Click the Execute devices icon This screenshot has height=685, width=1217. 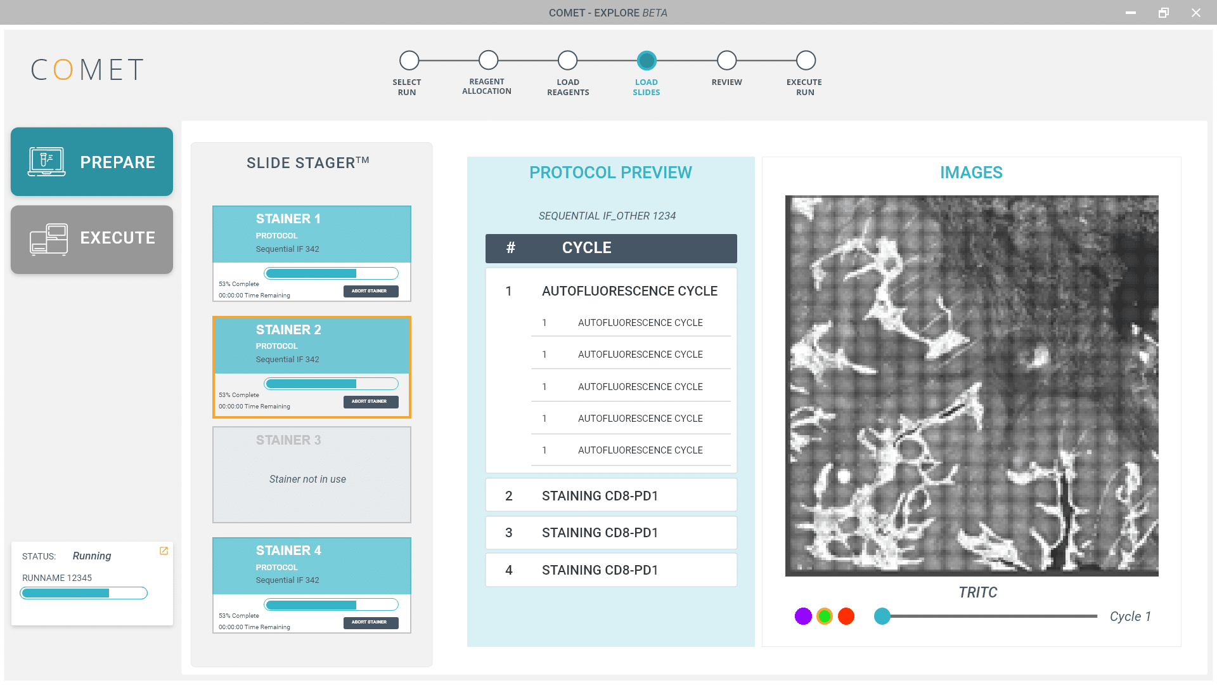tap(49, 239)
